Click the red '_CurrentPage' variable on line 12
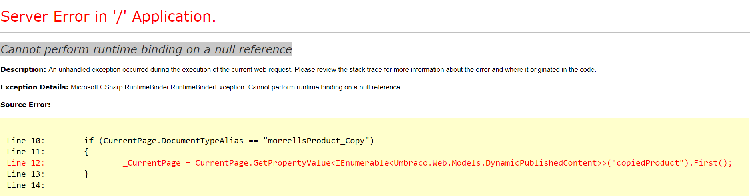Image resolution: width=751 pixels, height=196 pixels. pyautogui.click(x=152, y=163)
